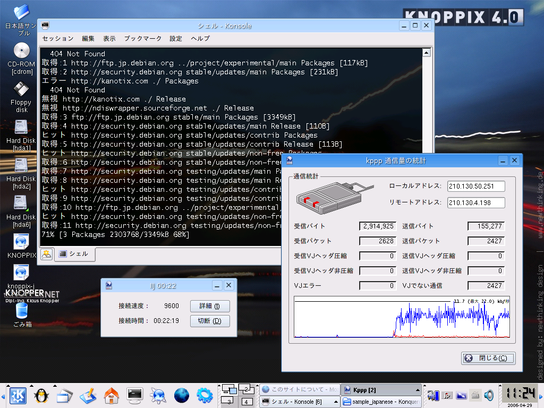The image size is (544, 408).
Task: Launch the Konqueror web browser icon
Action: (x=158, y=395)
